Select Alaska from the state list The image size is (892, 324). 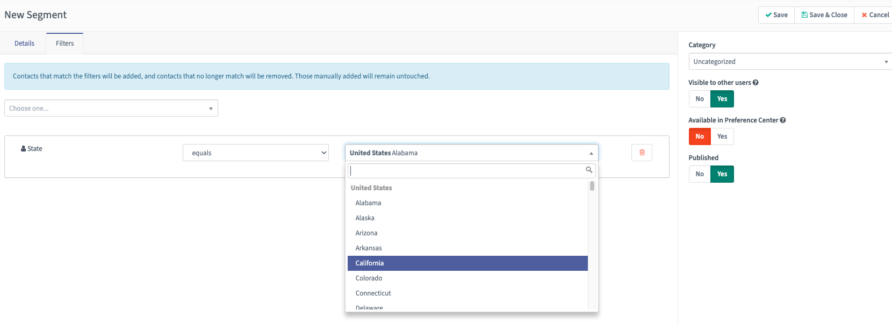coord(467,218)
